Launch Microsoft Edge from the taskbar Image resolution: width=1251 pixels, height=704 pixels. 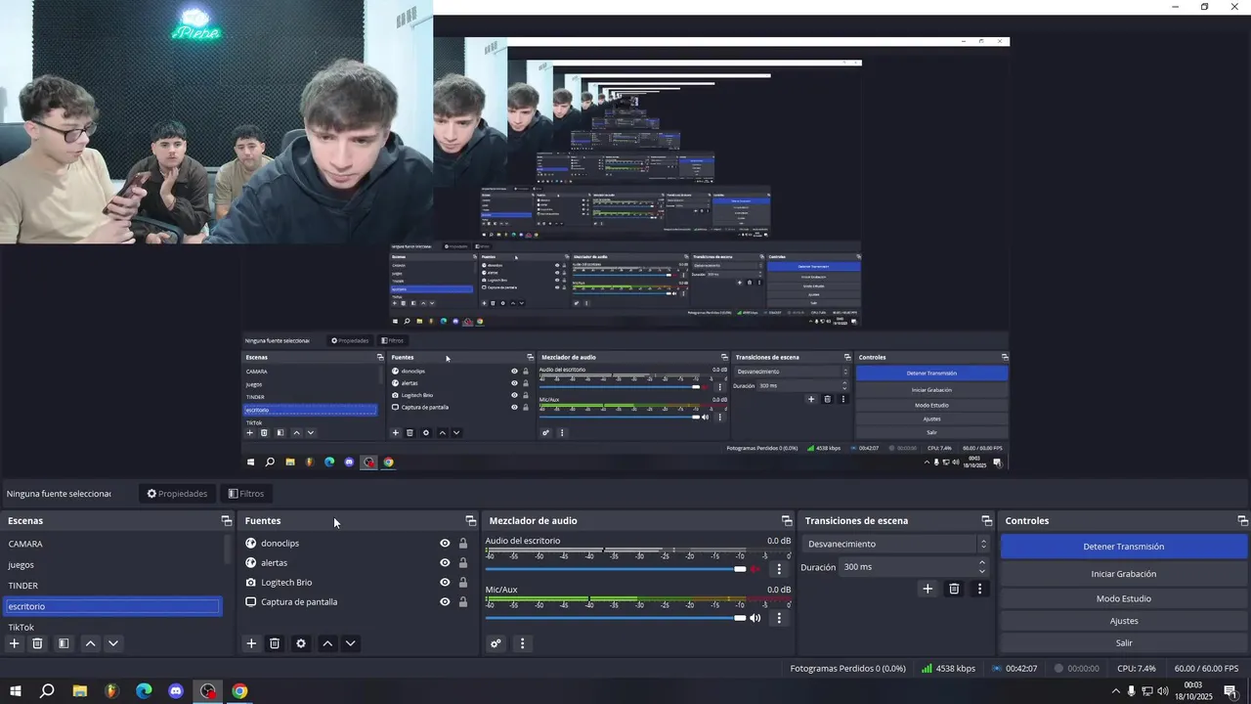144,691
